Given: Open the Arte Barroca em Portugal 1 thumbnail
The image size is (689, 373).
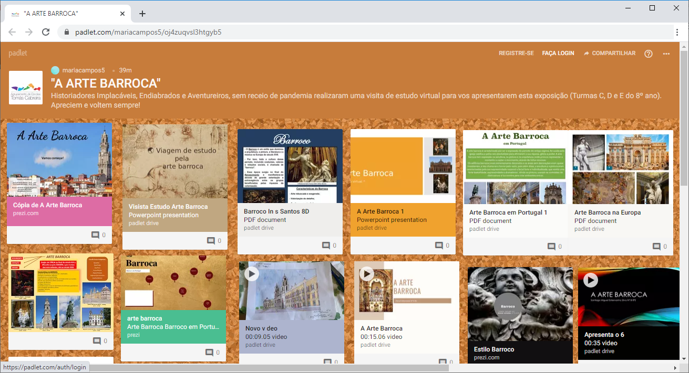Looking at the screenshot, I should [516, 167].
